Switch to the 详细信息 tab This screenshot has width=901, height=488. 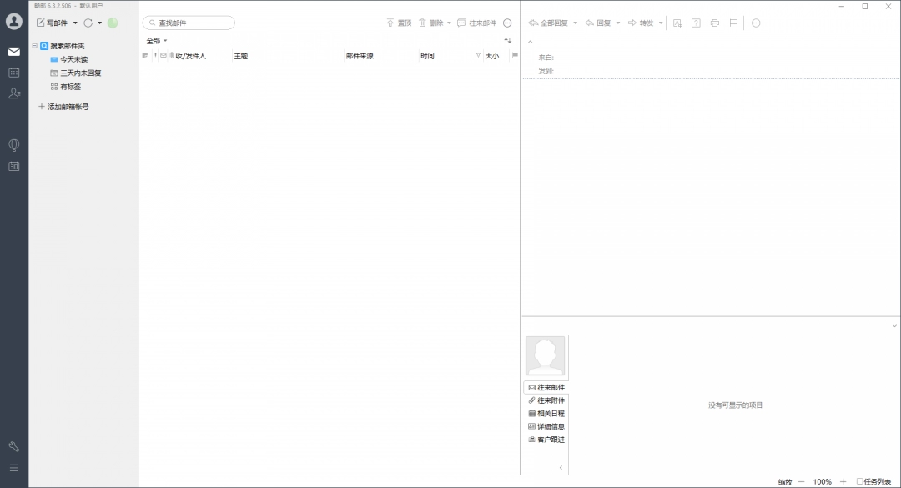[x=546, y=426]
